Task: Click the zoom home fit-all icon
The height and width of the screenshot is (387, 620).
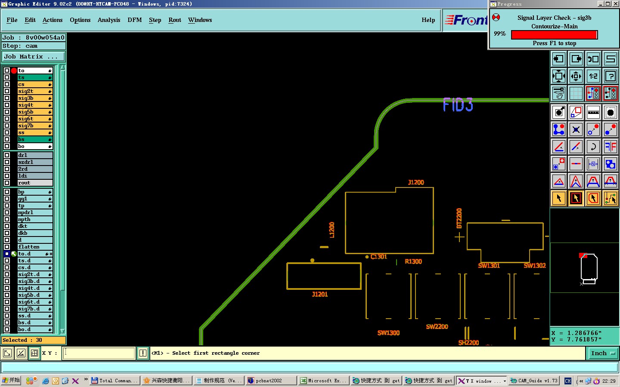Action: 558,77
